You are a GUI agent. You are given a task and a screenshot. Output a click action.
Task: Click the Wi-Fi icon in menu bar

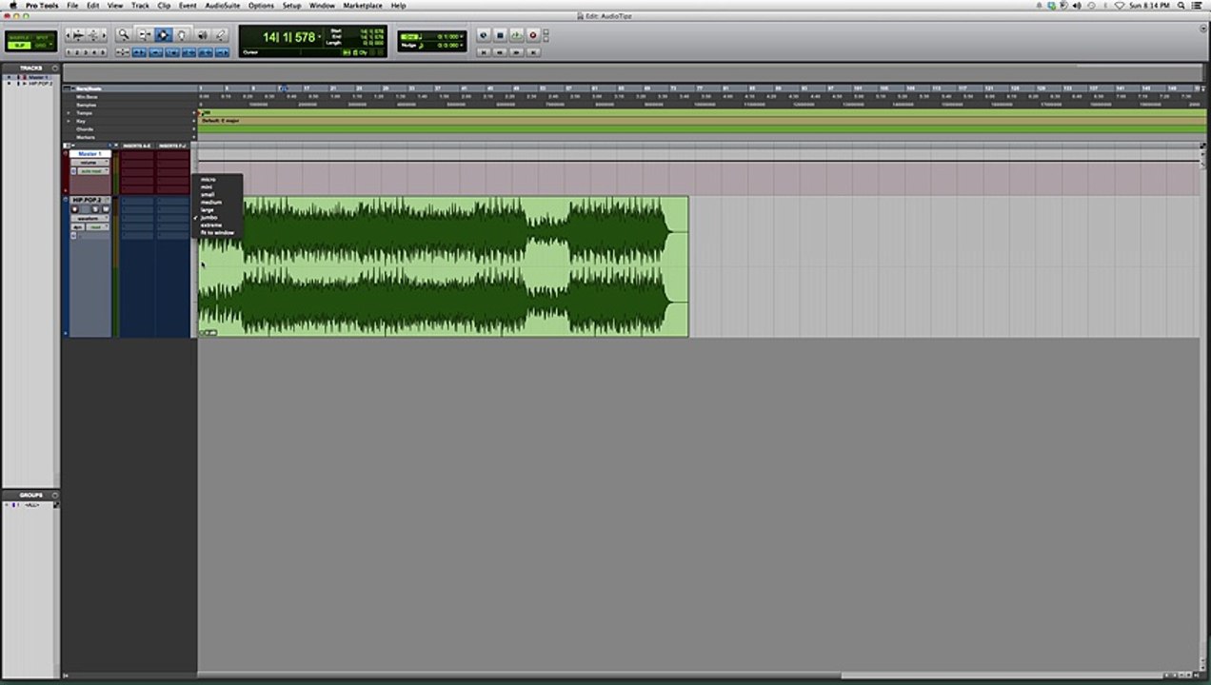pos(1120,5)
